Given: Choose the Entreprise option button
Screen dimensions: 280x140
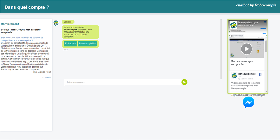Looking at the screenshot, I should pyautogui.click(x=70, y=44).
